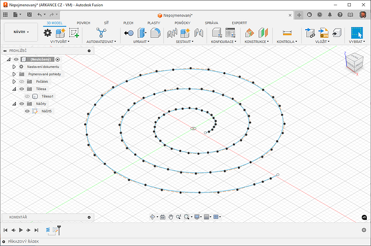
Task: Collapse the Náčrty folder in browser
Action: point(14,104)
